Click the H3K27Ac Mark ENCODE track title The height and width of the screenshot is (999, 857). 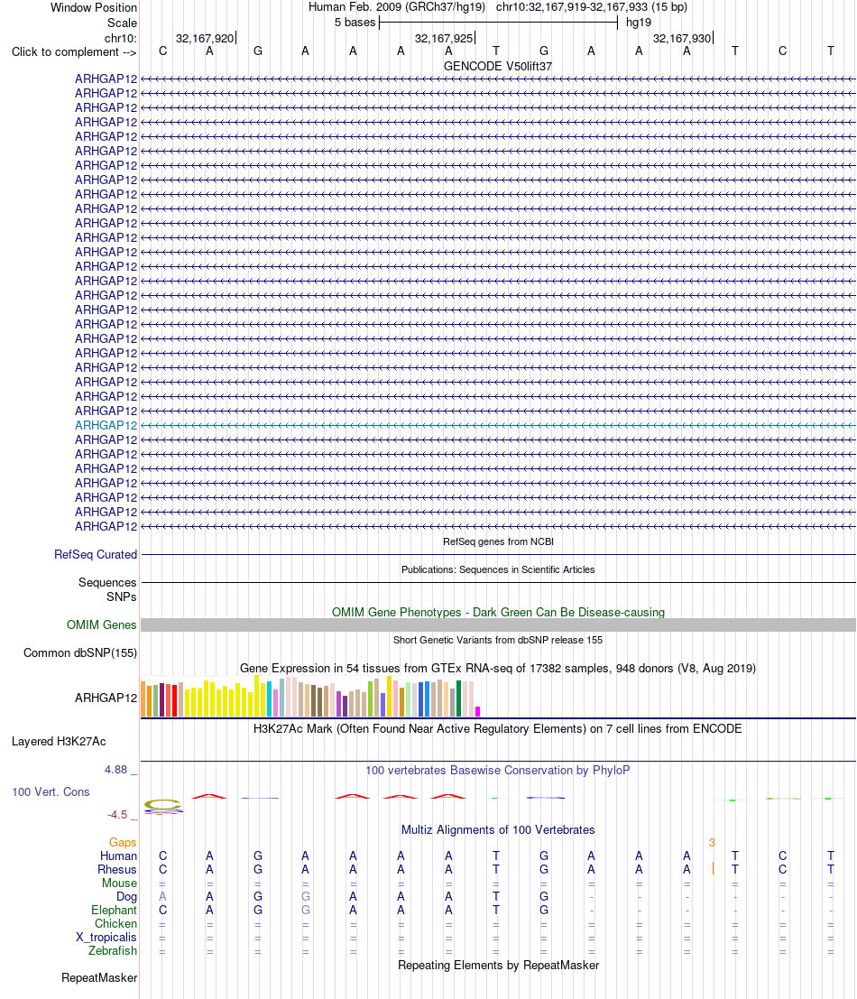tap(498, 729)
